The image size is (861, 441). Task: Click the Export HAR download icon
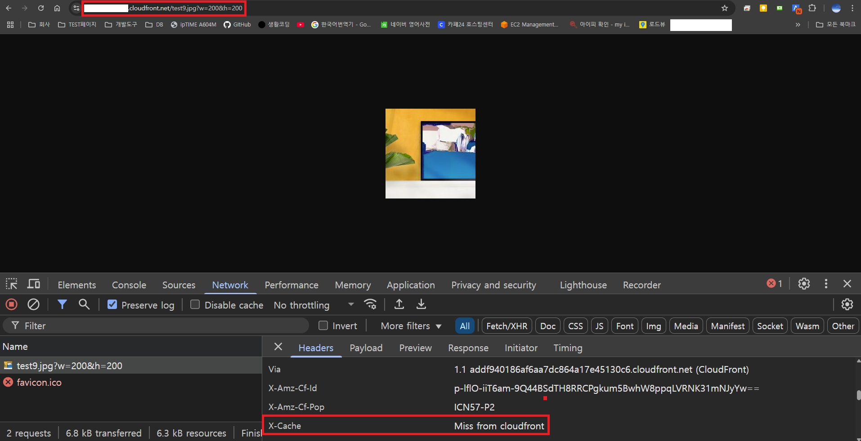pyautogui.click(x=421, y=304)
